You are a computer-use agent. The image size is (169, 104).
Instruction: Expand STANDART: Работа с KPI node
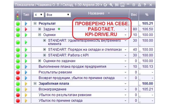[45, 55]
